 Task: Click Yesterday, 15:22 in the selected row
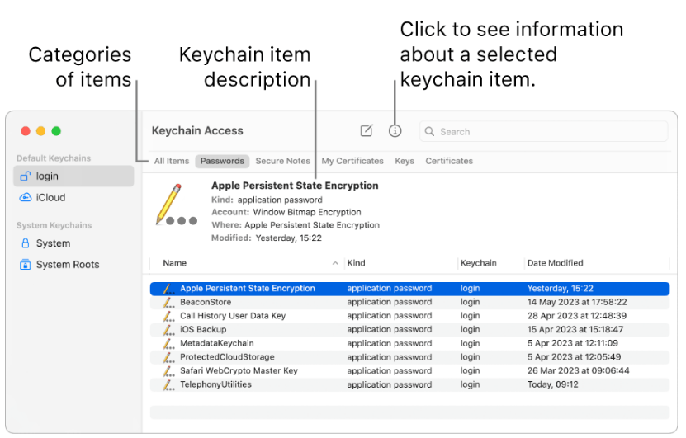tap(561, 289)
